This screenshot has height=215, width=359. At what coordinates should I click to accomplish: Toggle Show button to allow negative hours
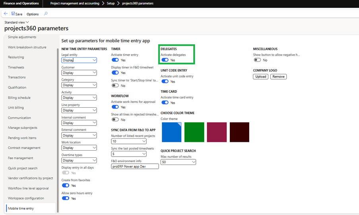point(257,60)
